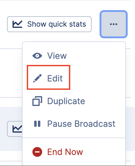
Task: Click the line chart icon beside Show quick stats
Action: pyautogui.click(x=17, y=24)
